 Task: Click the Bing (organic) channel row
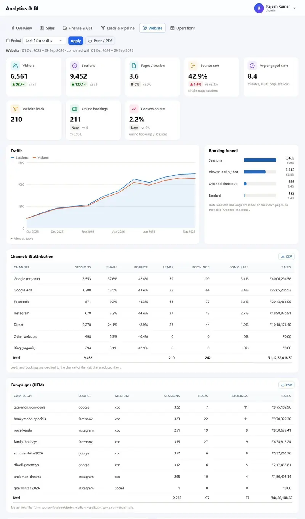(x=152, y=348)
